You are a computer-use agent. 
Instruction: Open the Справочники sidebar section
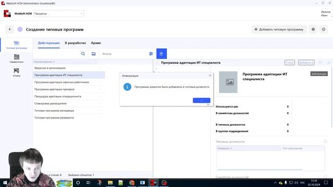point(16,59)
